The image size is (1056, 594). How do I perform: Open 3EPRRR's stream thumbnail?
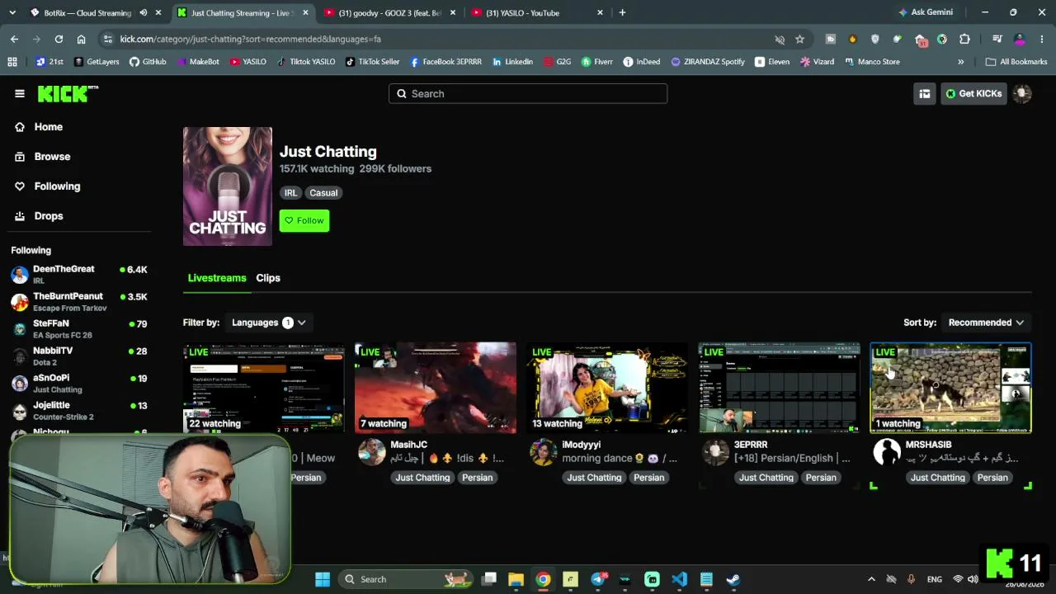[x=779, y=388]
